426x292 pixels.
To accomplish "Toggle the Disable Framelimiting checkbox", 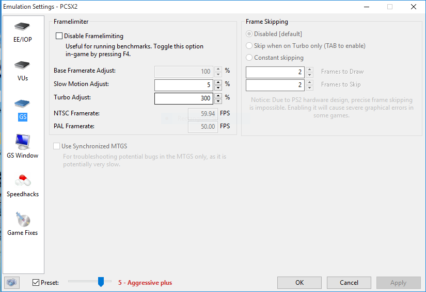I will [x=59, y=36].
